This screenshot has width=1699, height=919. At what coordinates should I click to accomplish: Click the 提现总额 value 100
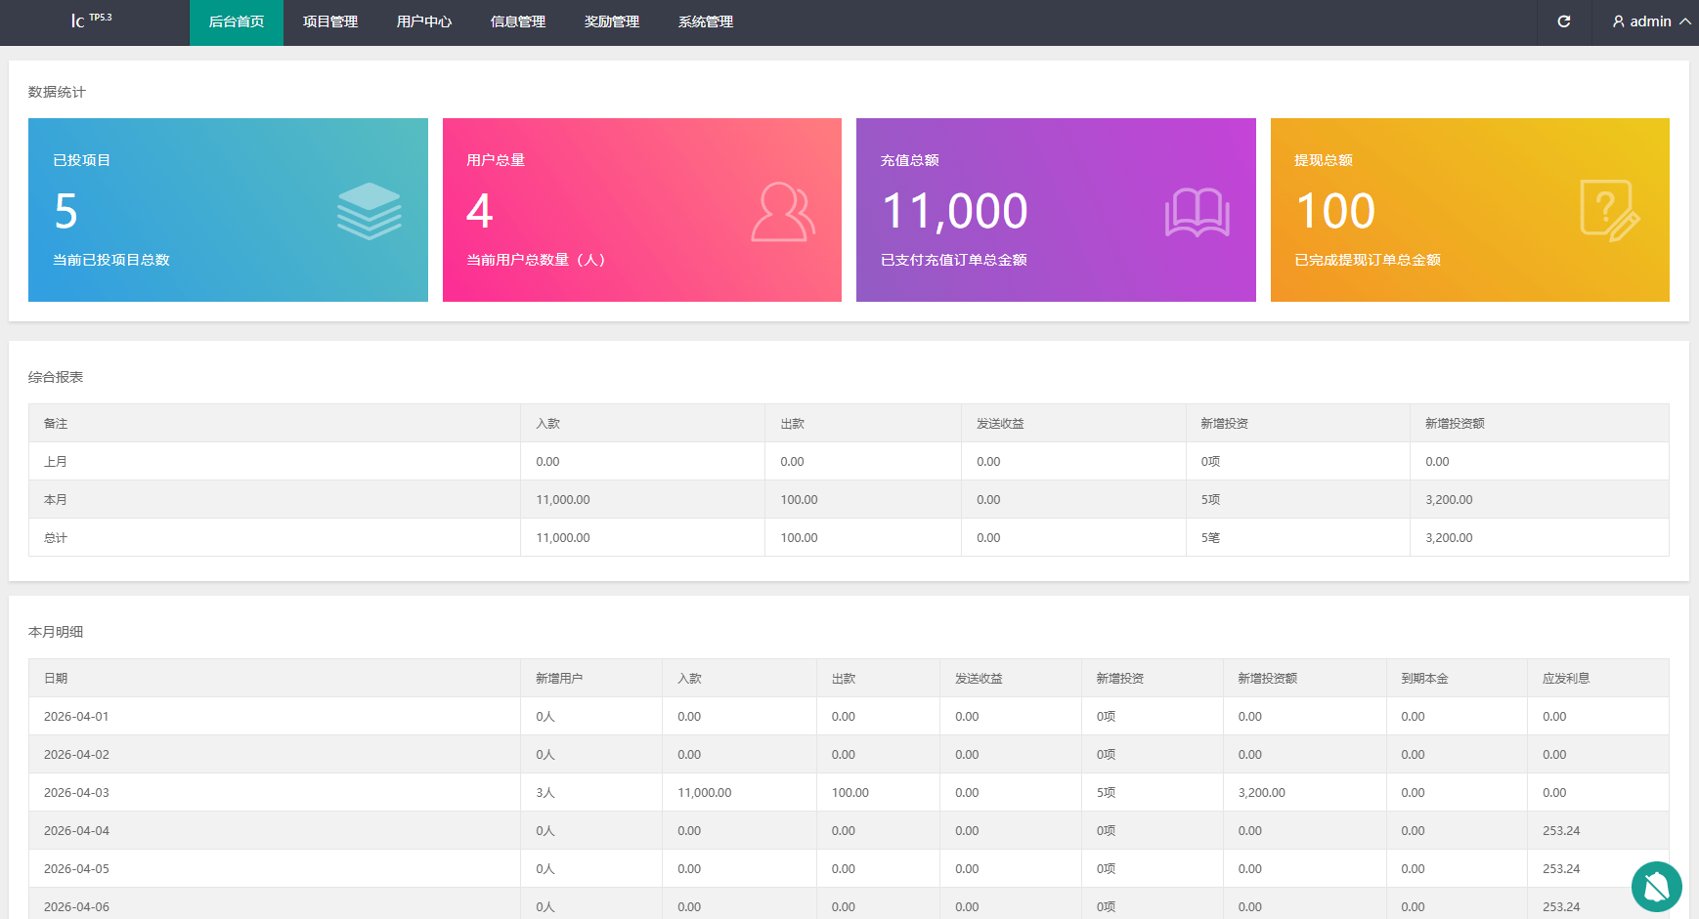point(1335,211)
